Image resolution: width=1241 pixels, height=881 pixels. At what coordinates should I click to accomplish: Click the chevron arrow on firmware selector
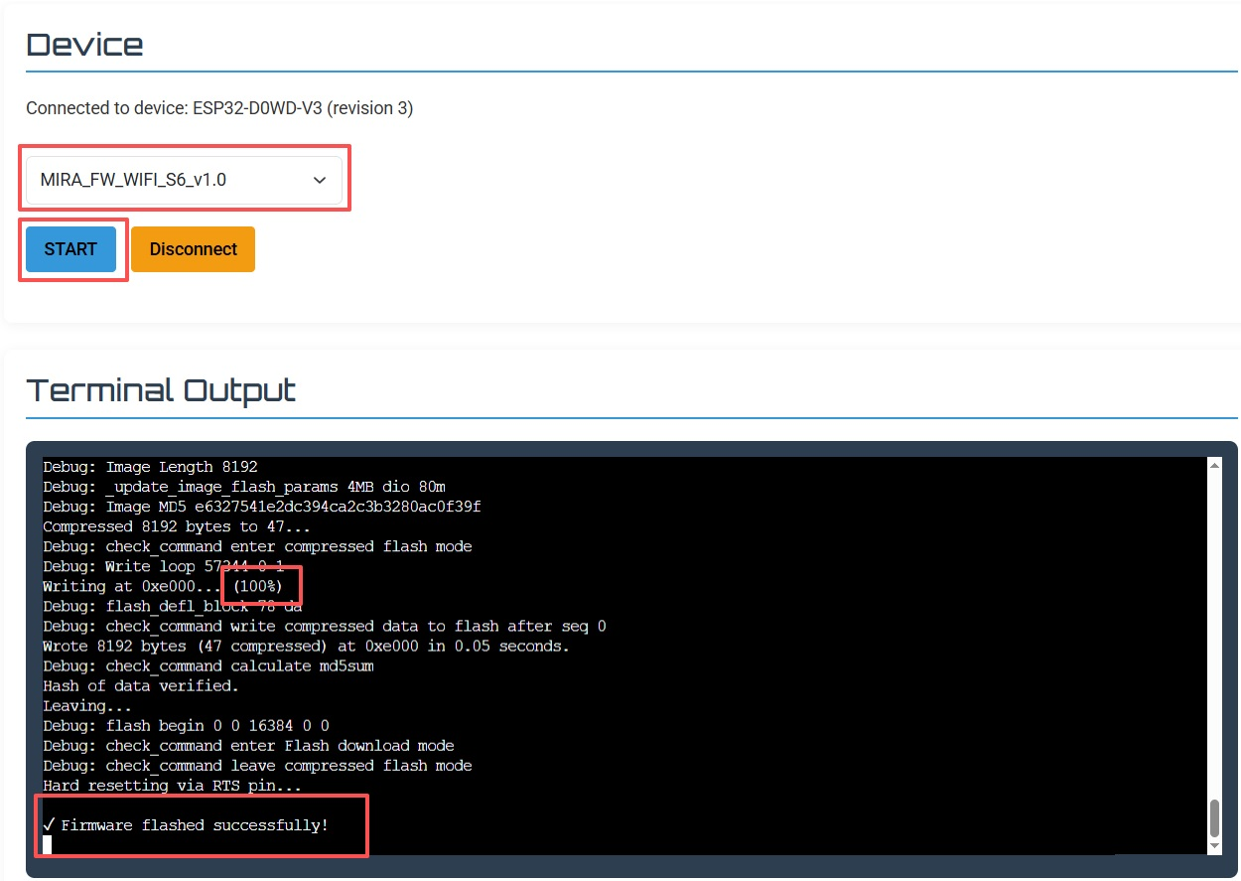[x=320, y=180]
